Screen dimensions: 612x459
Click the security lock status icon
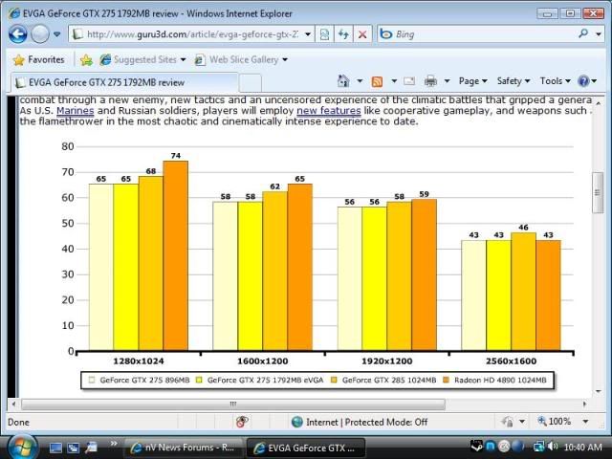point(508,422)
